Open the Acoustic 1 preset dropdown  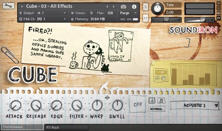(x=195, y=106)
